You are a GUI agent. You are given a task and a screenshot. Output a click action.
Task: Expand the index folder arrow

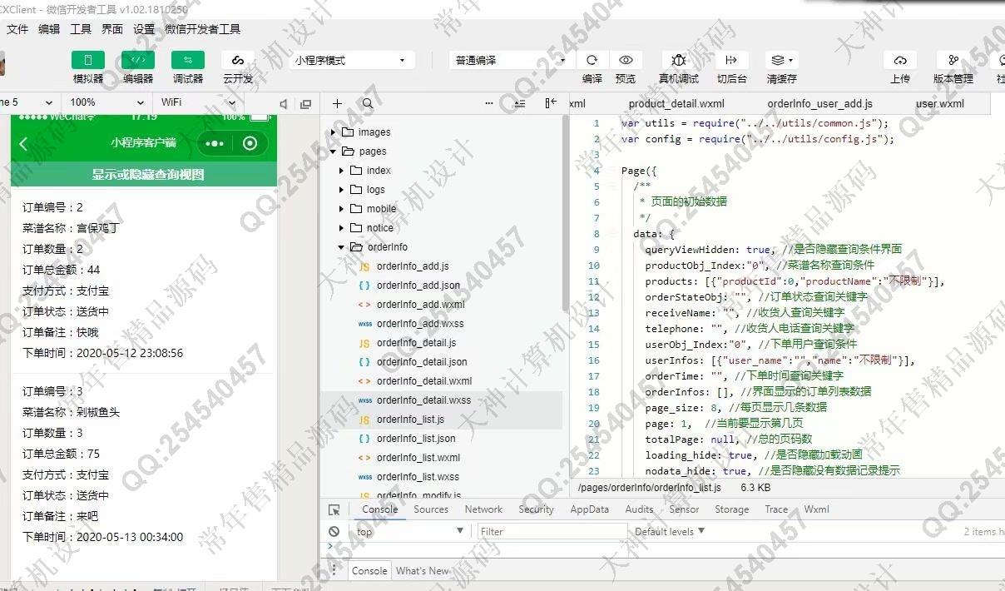pyautogui.click(x=341, y=171)
